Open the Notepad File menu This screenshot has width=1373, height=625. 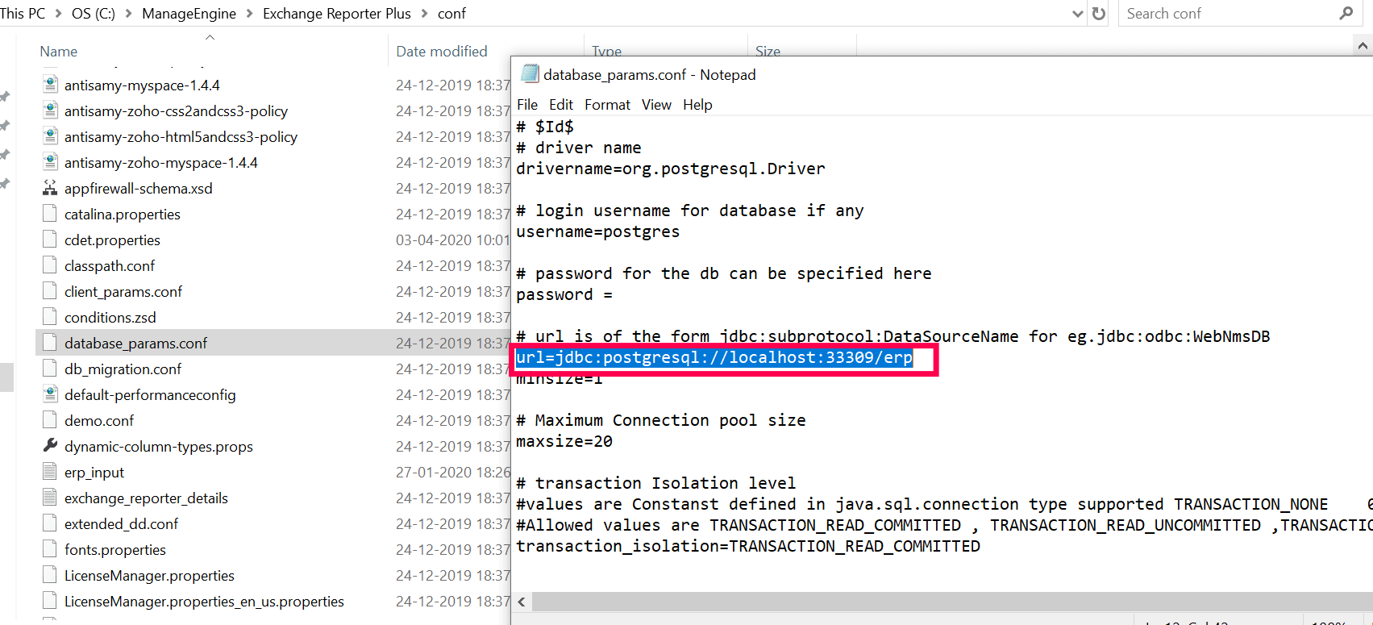coord(526,105)
